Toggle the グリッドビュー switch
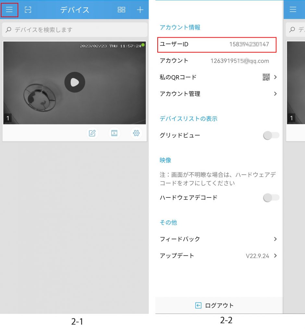 tap(271, 135)
